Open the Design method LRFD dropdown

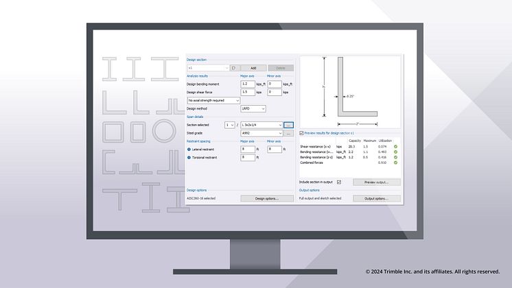click(263, 108)
